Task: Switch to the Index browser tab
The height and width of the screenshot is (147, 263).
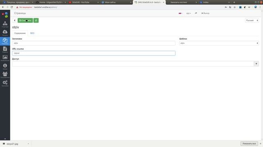Action: point(214,2)
